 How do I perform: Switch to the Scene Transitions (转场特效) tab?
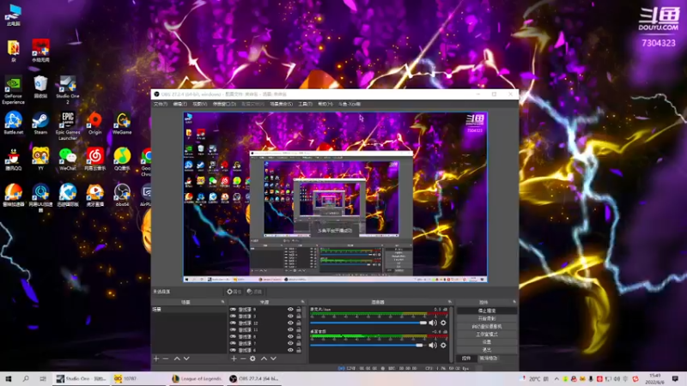[x=488, y=359]
